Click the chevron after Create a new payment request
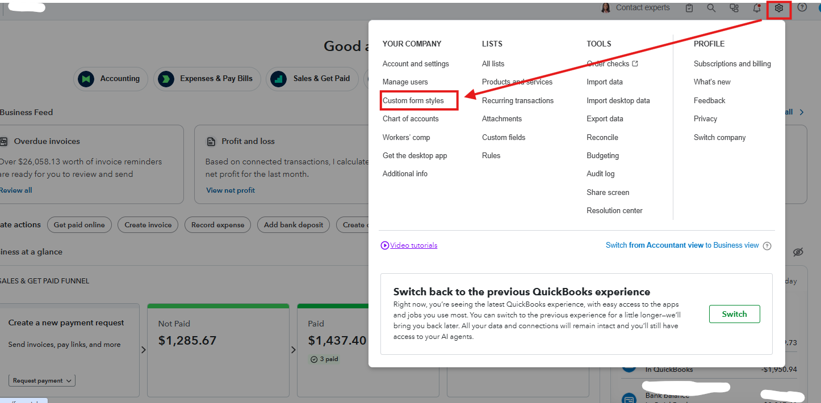This screenshot has height=403, width=821. (143, 350)
